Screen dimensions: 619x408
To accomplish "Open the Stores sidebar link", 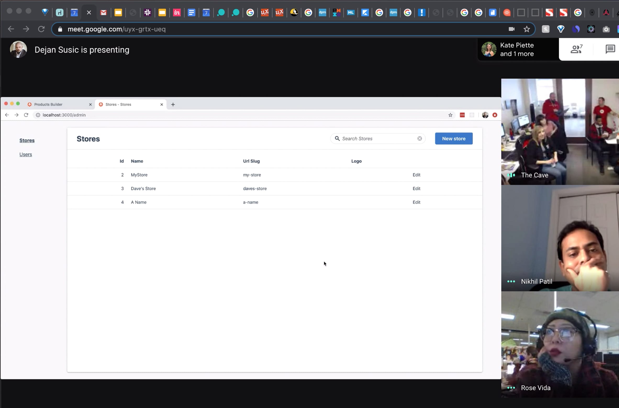I will (x=27, y=140).
